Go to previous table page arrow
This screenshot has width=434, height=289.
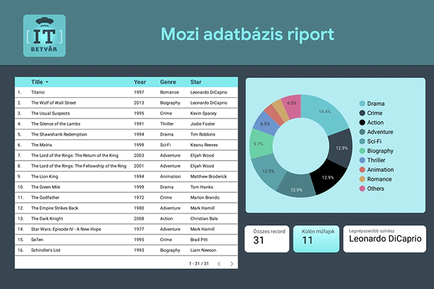click(x=216, y=264)
